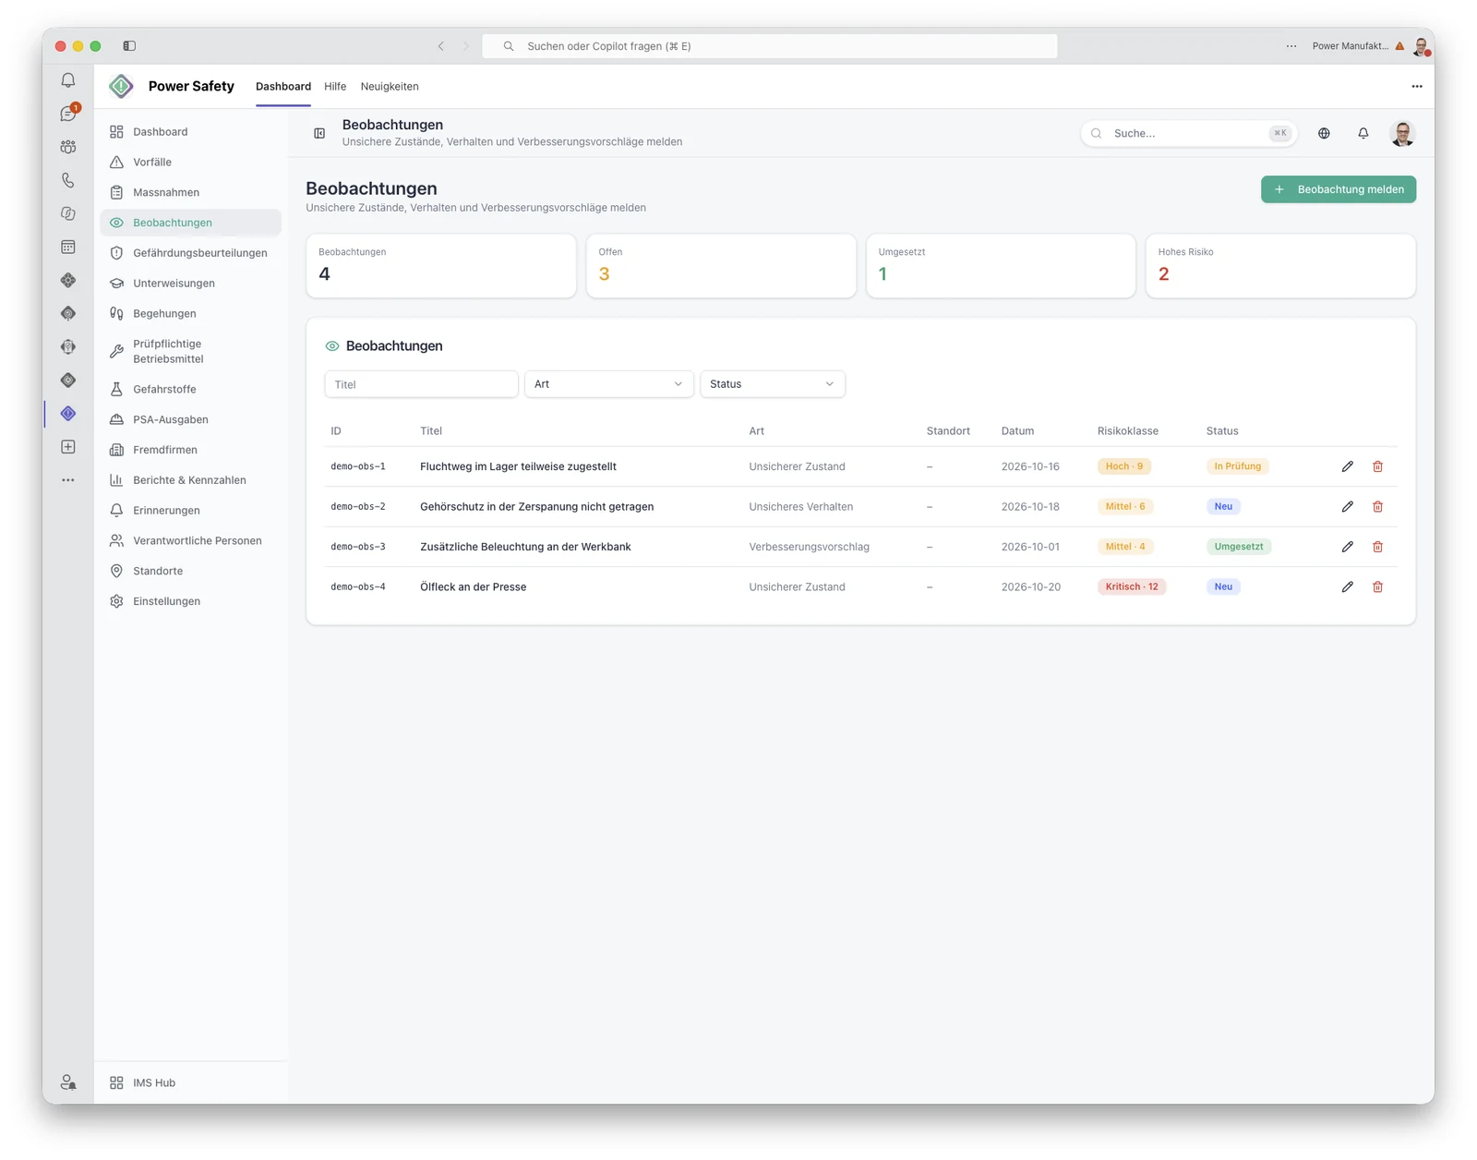The height and width of the screenshot is (1160, 1477).
Task: Delete the Ölfleck an der Presse entry
Action: [x=1377, y=586]
